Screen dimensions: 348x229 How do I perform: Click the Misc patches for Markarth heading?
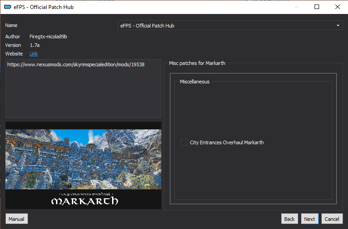197,63
